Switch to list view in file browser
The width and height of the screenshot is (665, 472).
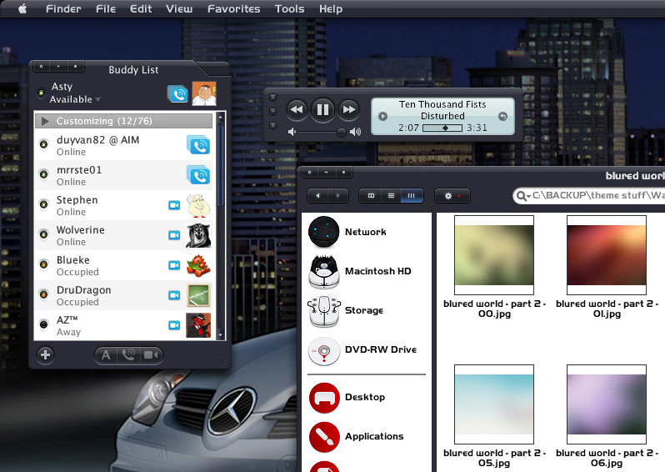[x=391, y=196]
